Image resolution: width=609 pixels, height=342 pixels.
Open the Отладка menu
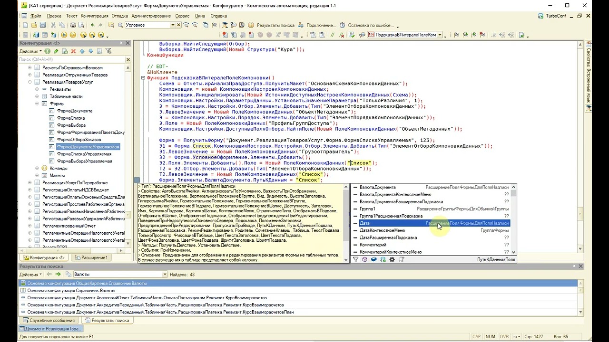(120, 16)
